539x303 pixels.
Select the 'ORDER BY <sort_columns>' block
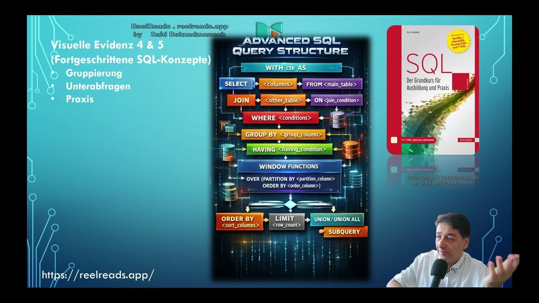click(239, 222)
